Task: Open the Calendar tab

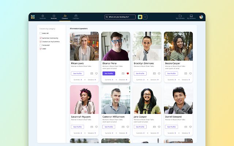Action: 76,17
